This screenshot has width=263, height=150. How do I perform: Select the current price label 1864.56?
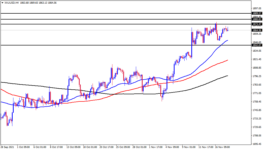point(257,30)
